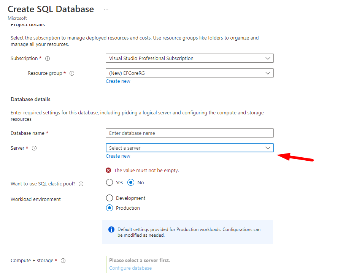Click Create new under Resource group
The width and height of the screenshot is (346, 280).
pos(118,81)
